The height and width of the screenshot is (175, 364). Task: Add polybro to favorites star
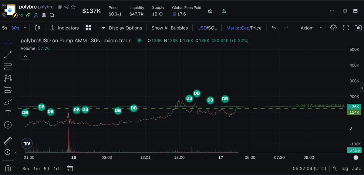coord(73,7)
